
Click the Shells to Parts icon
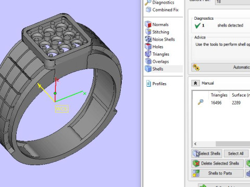pos(196,173)
